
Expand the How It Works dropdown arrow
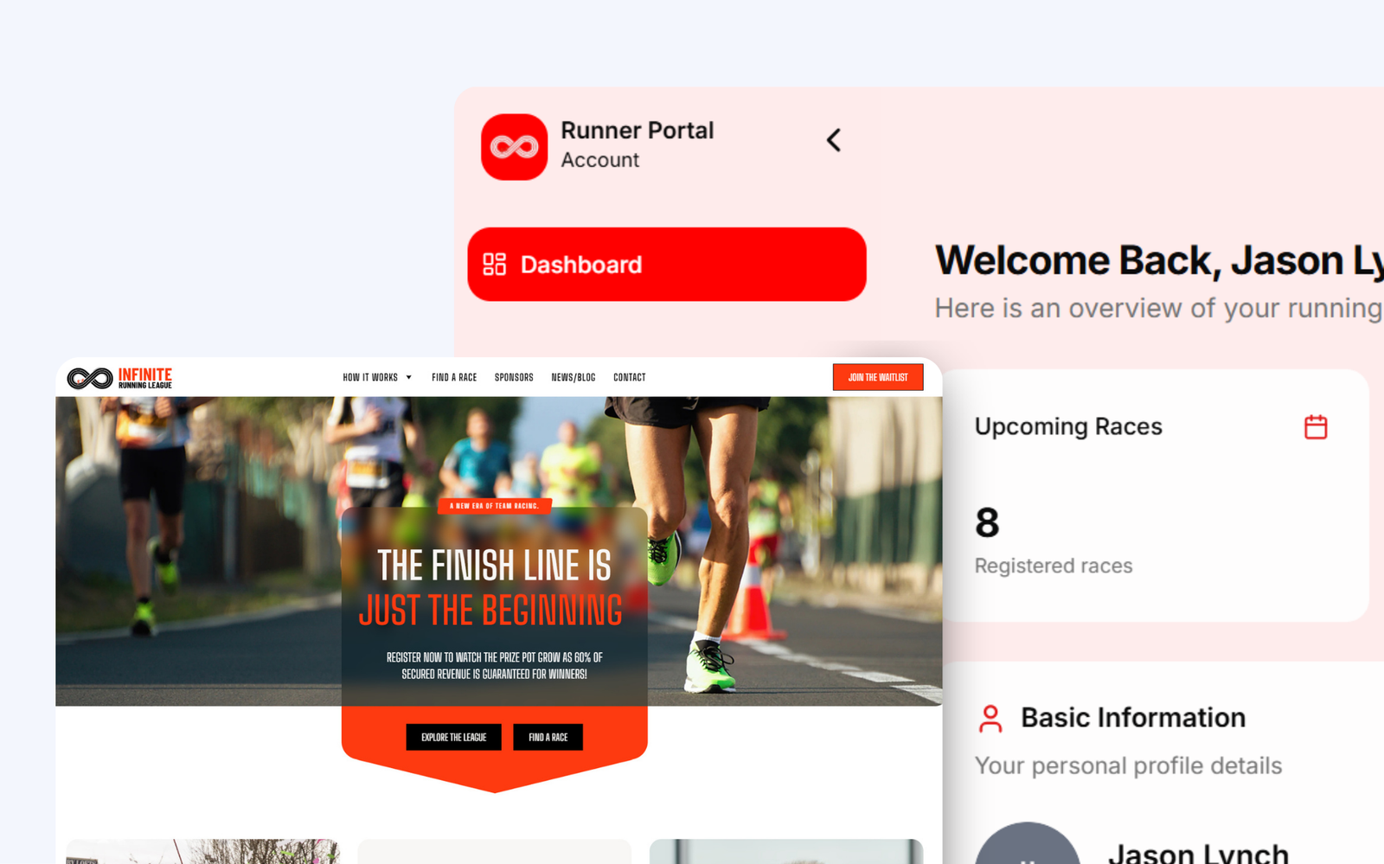(409, 378)
